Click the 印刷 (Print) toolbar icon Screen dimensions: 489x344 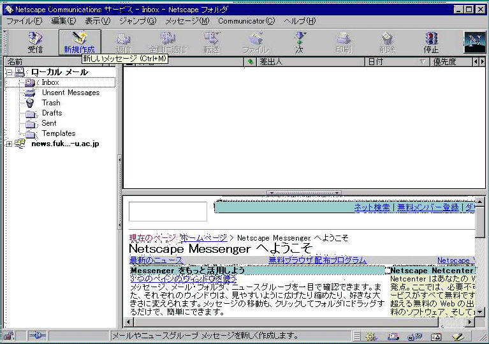pos(344,43)
